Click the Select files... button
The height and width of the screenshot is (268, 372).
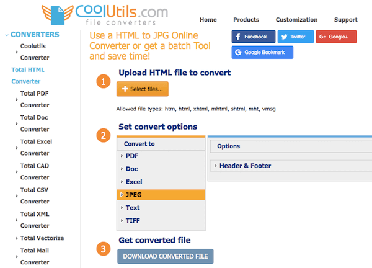click(143, 89)
